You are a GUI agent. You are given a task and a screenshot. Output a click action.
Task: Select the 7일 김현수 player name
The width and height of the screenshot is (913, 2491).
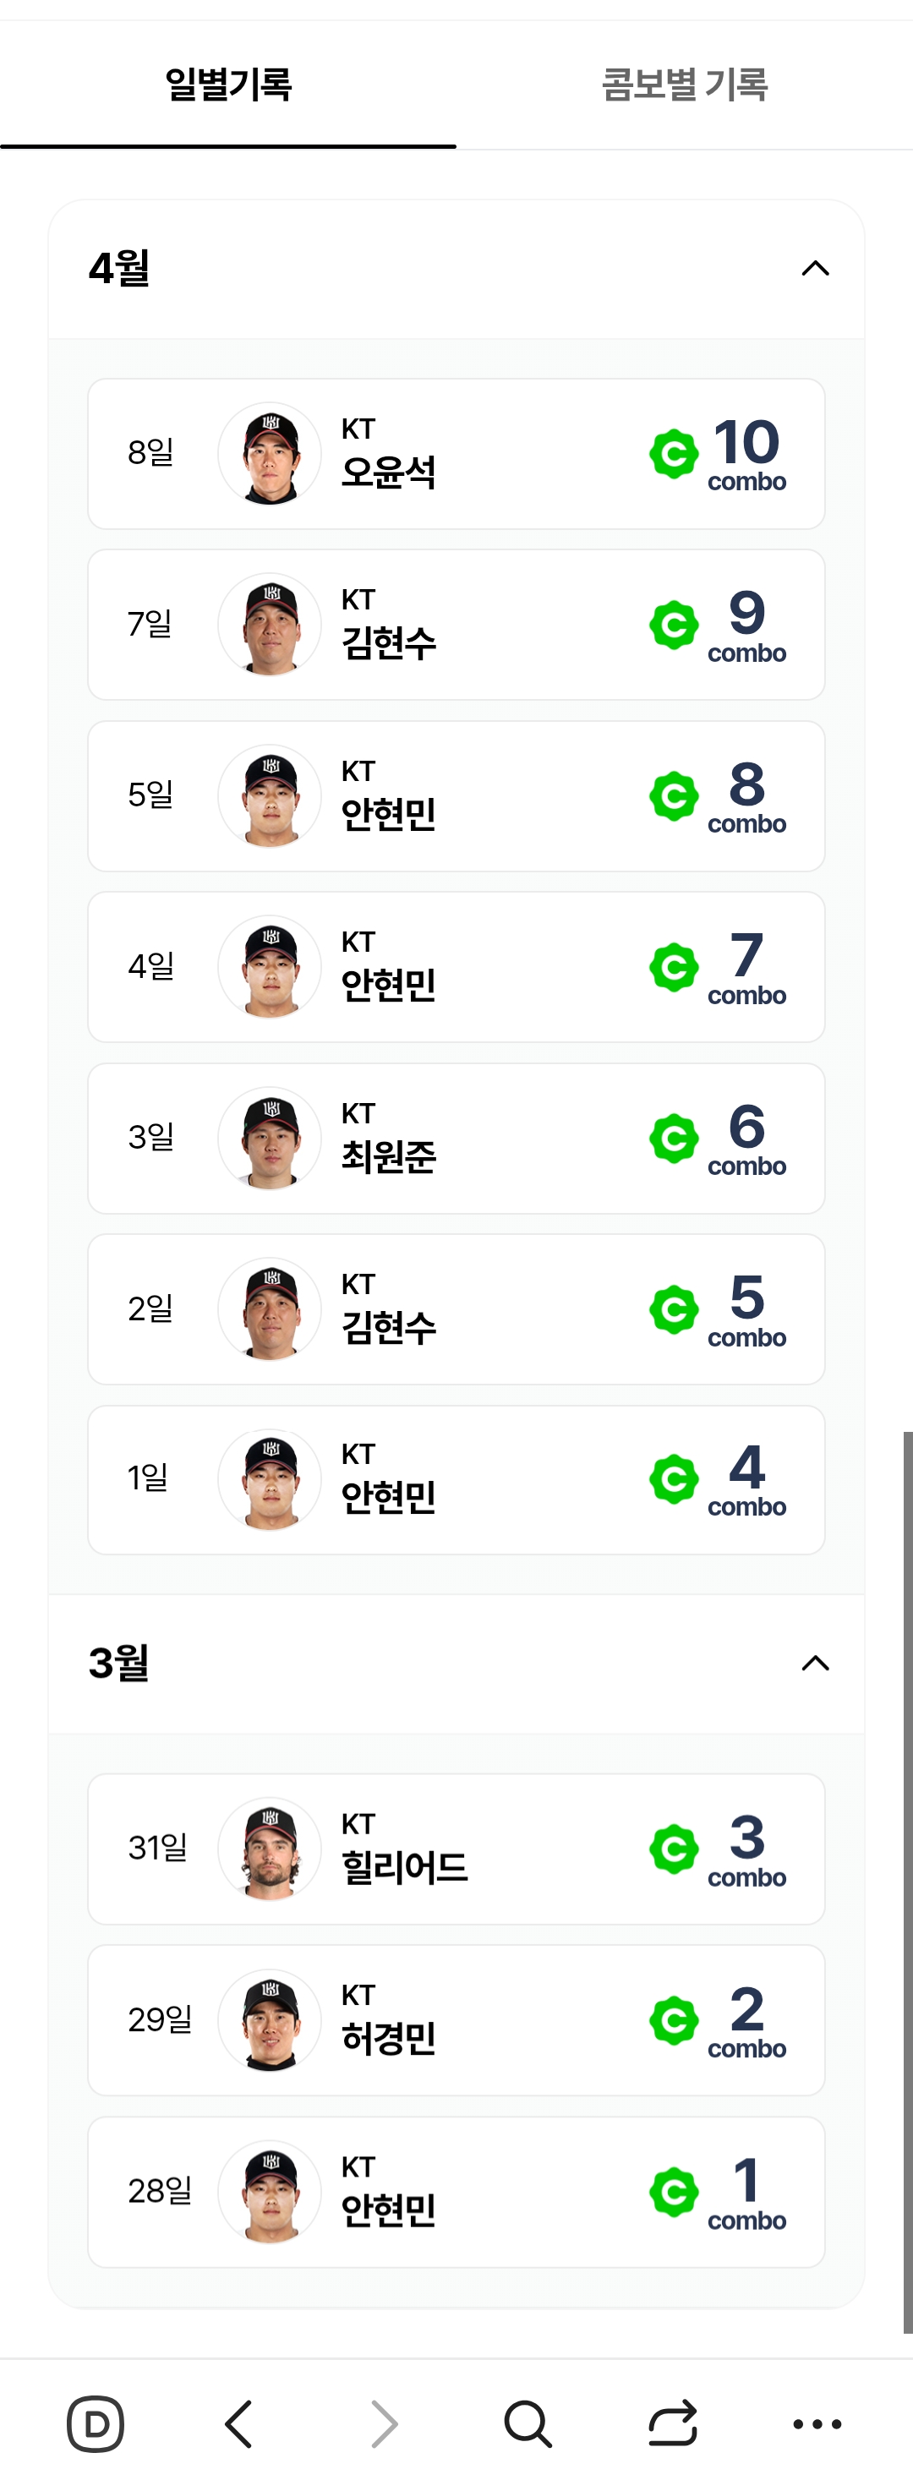tap(389, 643)
